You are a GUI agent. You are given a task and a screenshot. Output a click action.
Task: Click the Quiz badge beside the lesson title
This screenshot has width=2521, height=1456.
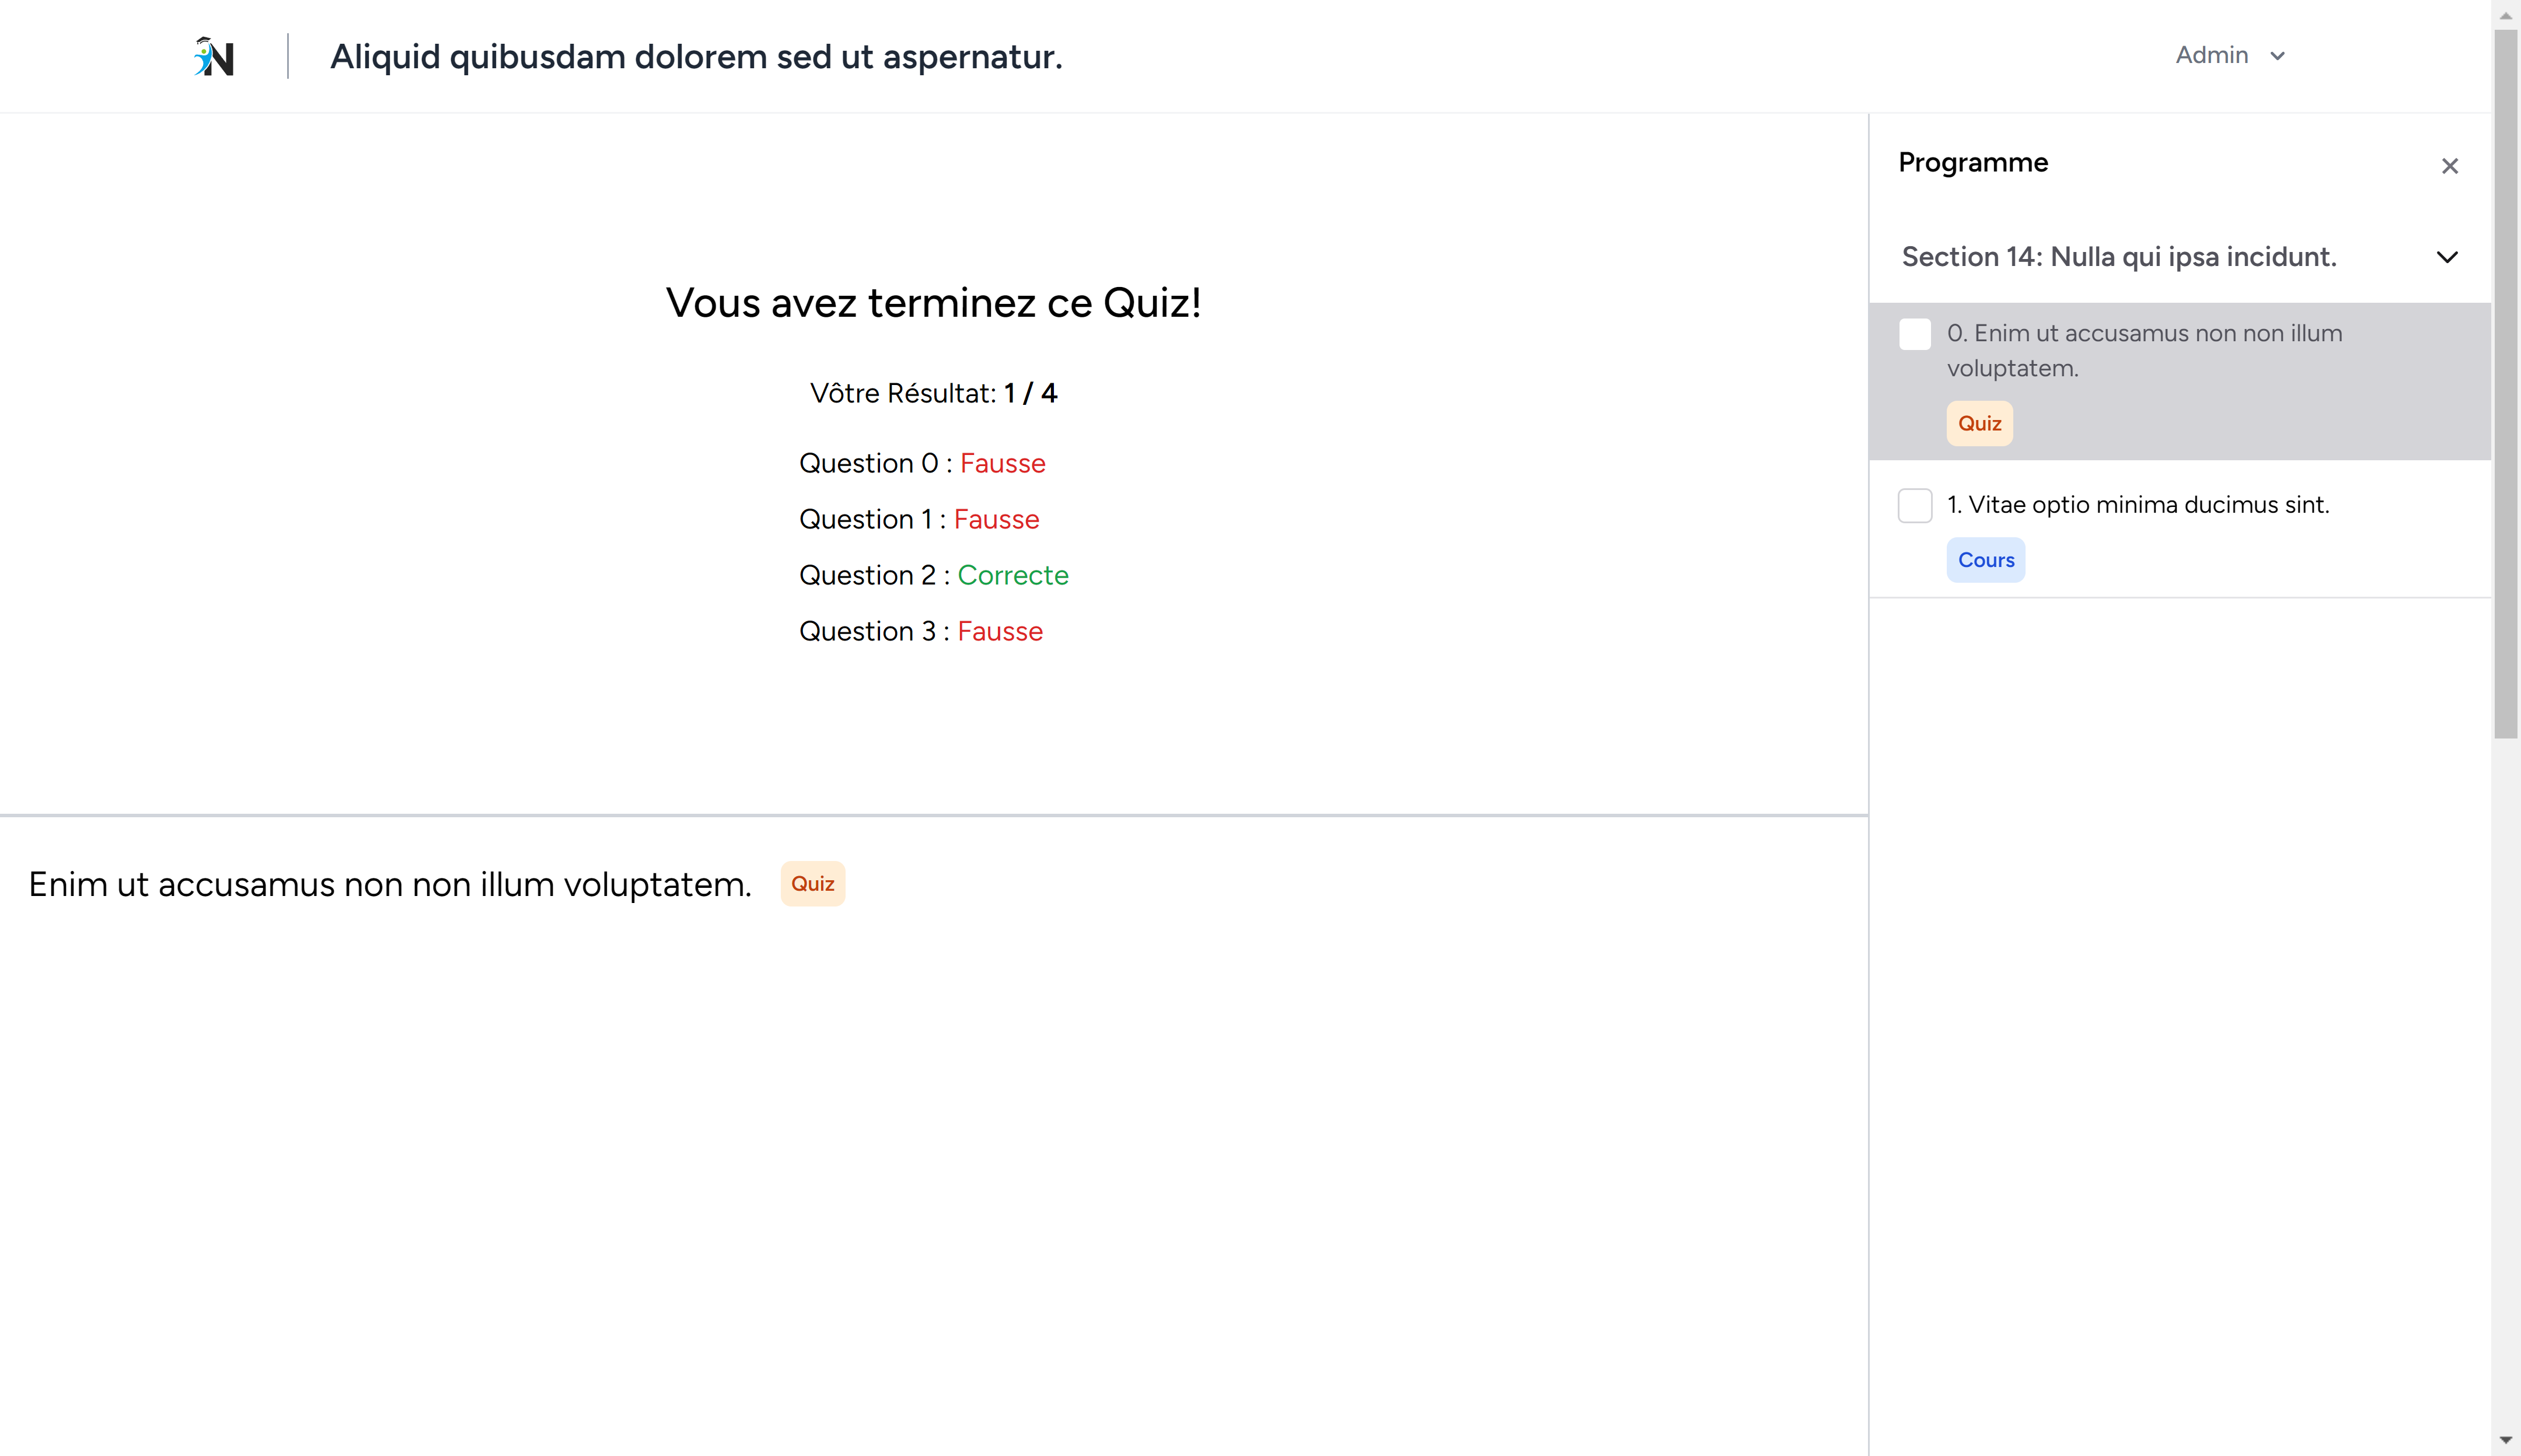(812, 884)
